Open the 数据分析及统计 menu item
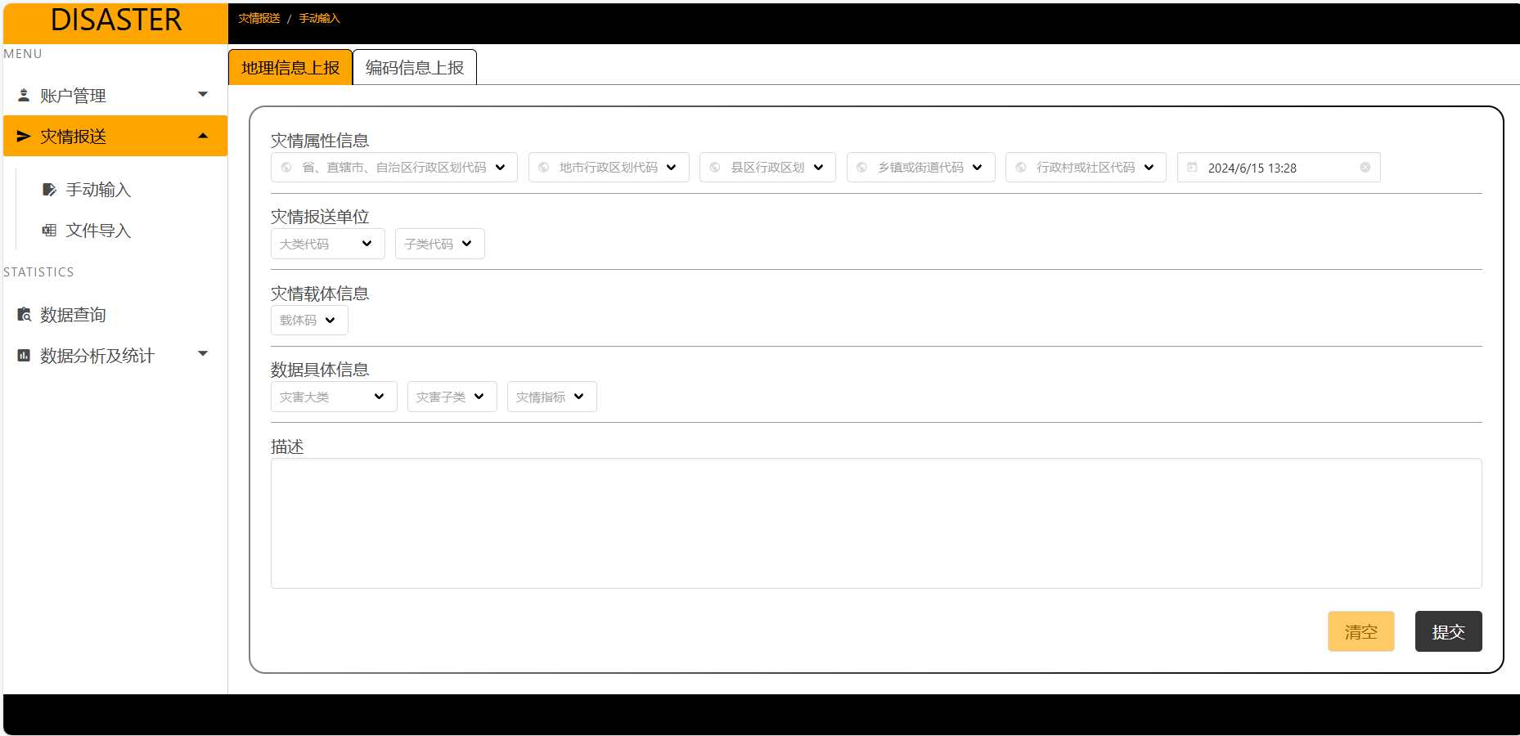The image size is (1520, 736). [x=115, y=356]
